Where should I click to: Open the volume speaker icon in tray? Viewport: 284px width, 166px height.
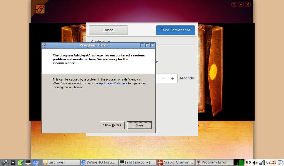pos(255,163)
